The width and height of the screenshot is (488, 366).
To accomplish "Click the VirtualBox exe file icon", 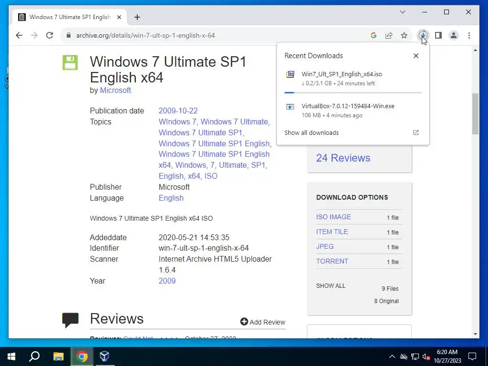I will pyautogui.click(x=290, y=107).
